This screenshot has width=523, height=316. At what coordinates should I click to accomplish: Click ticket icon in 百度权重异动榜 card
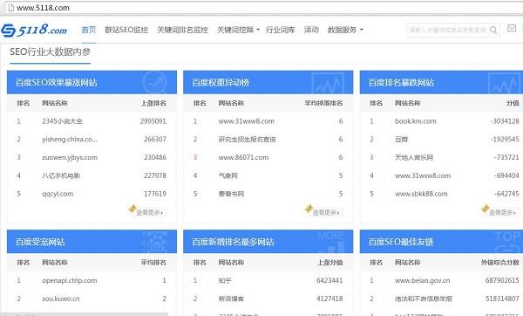click(x=309, y=209)
